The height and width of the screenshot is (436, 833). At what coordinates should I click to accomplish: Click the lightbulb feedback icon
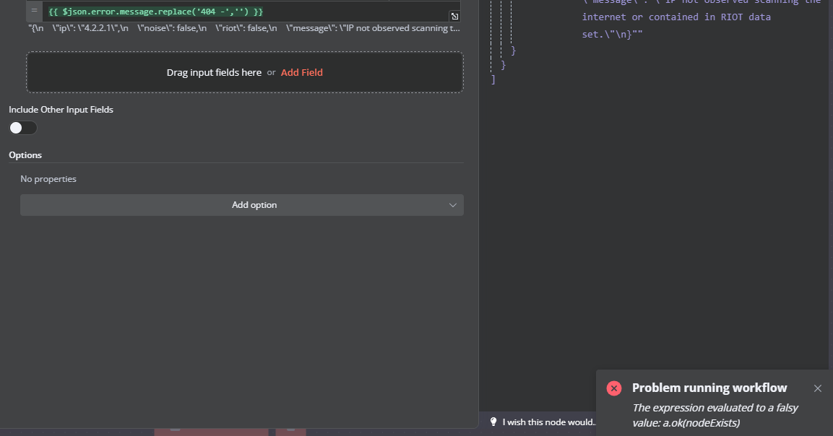point(493,422)
